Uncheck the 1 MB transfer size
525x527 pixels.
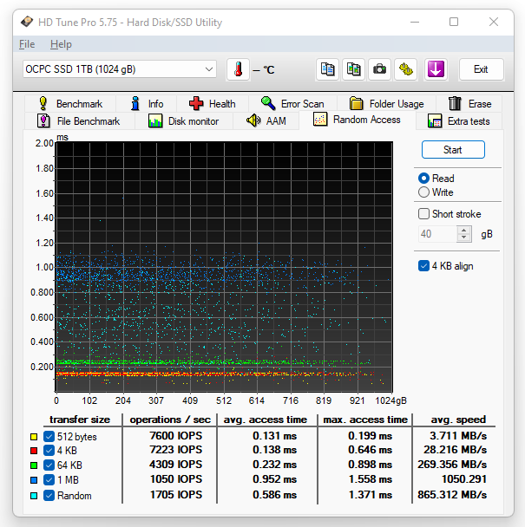pos(49,479)
